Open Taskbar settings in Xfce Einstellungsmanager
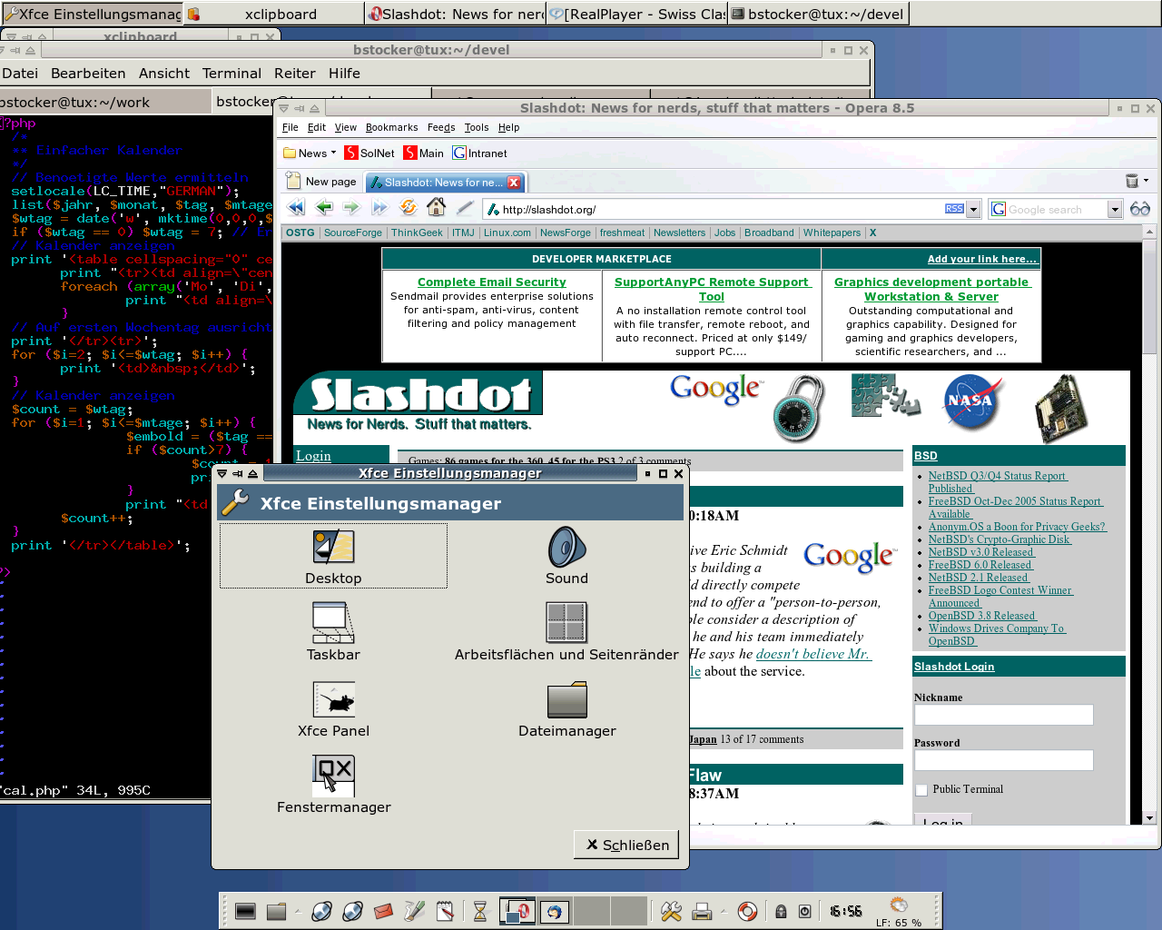The width and height of the screenshot is (1162, 930). coord(333,632)
